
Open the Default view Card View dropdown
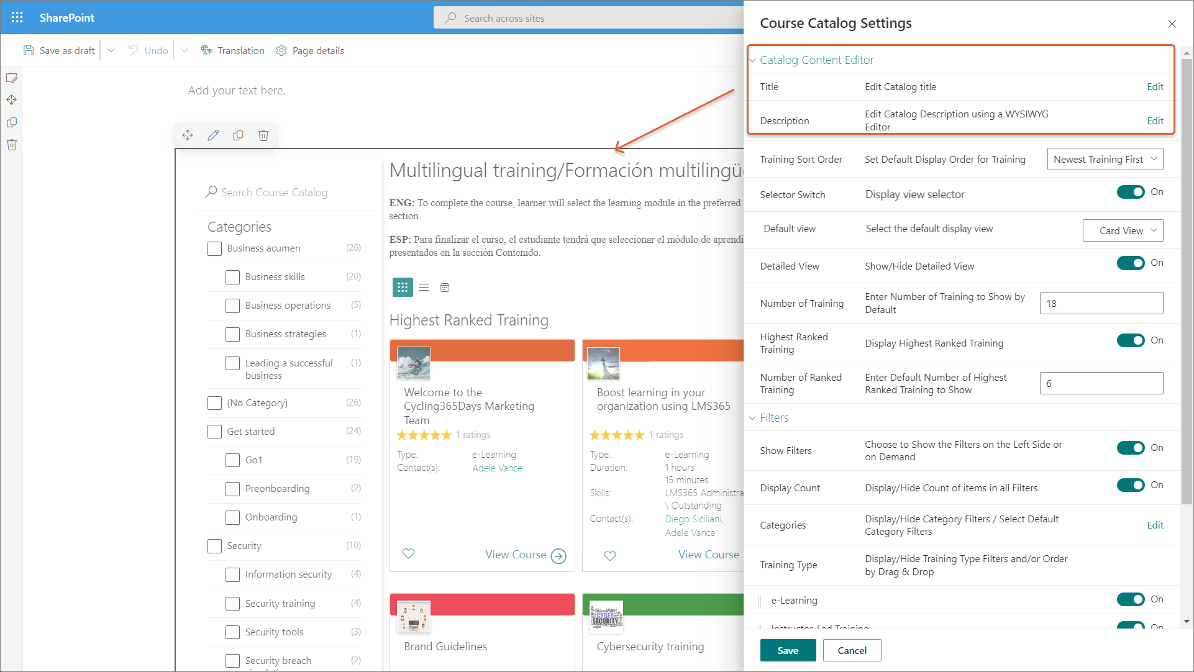(x=1122, y=230)
